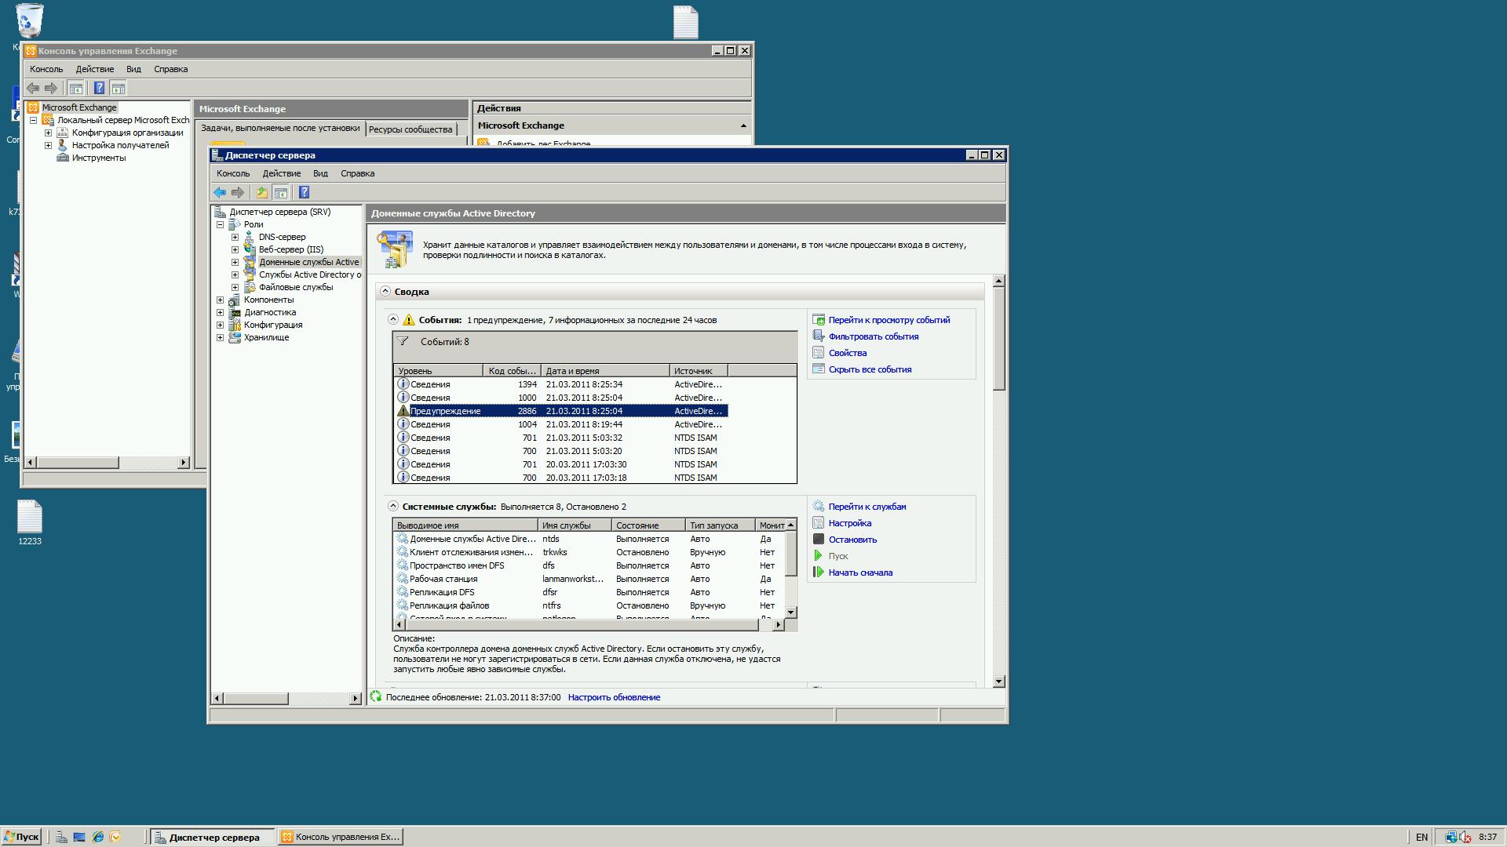Click Show Desktop quick launch icon

[79, 837]
